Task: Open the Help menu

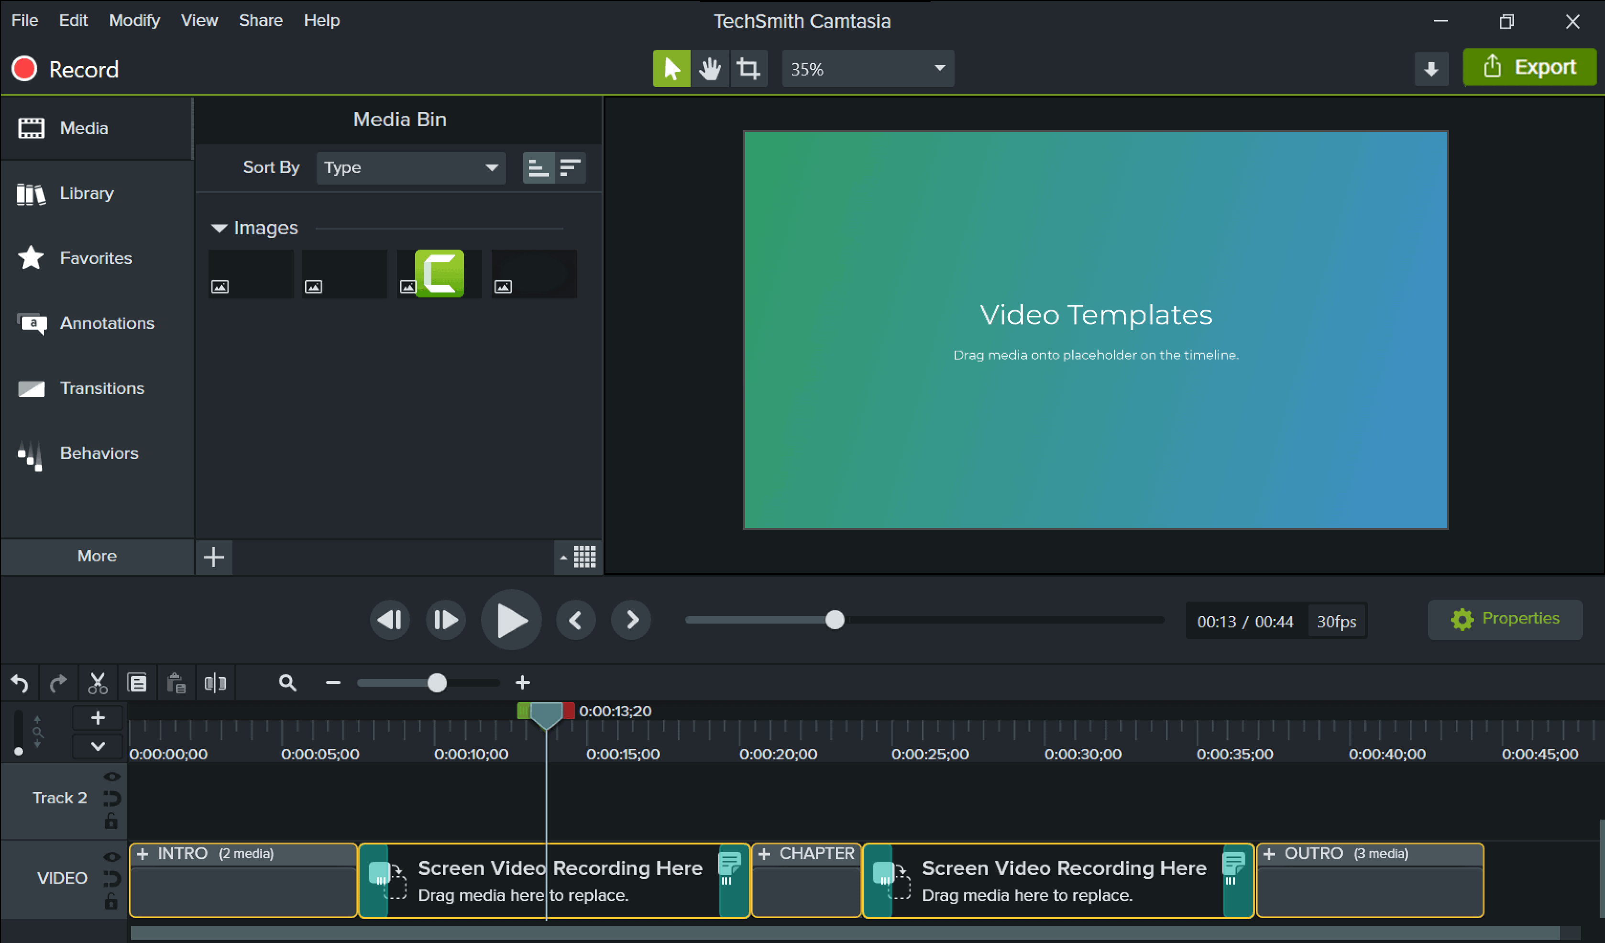Action: pos(322,21)
